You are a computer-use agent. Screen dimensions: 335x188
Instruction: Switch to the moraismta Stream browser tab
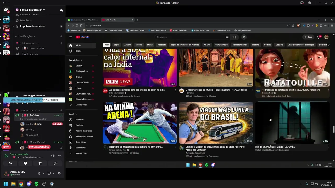click(83, 20)
